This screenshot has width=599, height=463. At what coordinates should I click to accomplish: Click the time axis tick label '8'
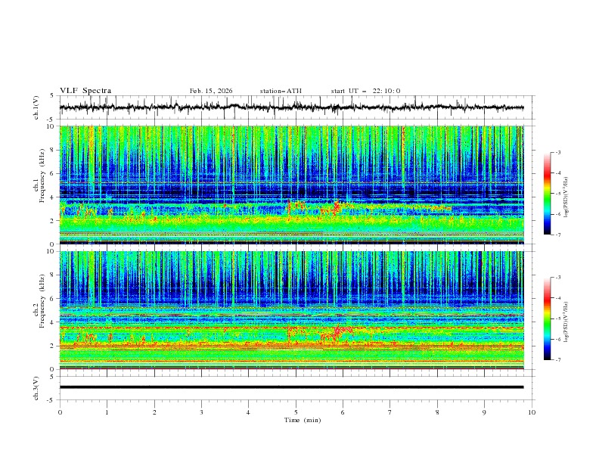click(x=437, y=412)
